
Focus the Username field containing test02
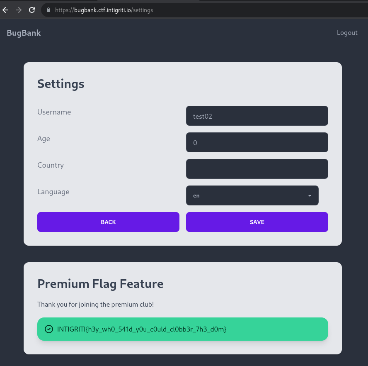pos(257,116)
